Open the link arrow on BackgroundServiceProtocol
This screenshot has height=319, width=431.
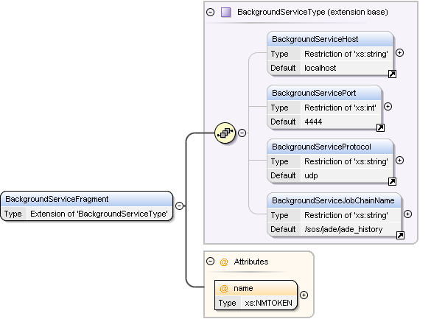[392, 181]
